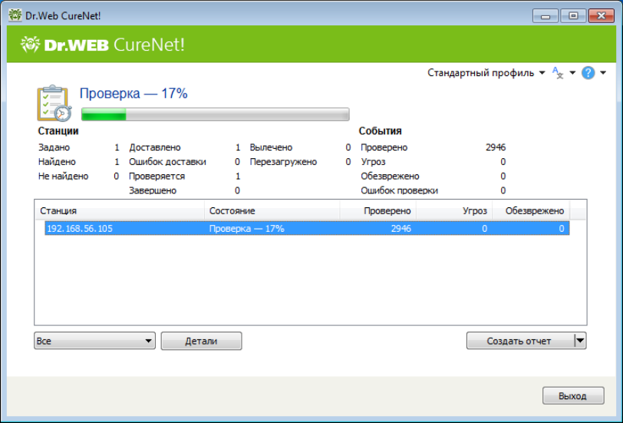Close the Dr.Web CureNet! window
623x423 pixels.
point(602,16)
